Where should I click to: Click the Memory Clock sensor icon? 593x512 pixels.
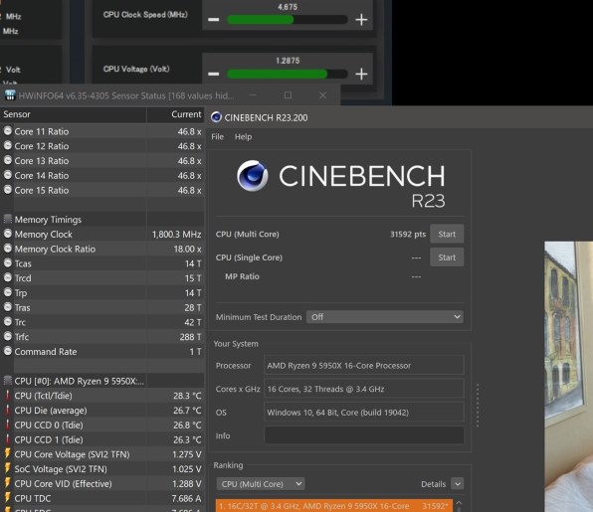(8, 234)
